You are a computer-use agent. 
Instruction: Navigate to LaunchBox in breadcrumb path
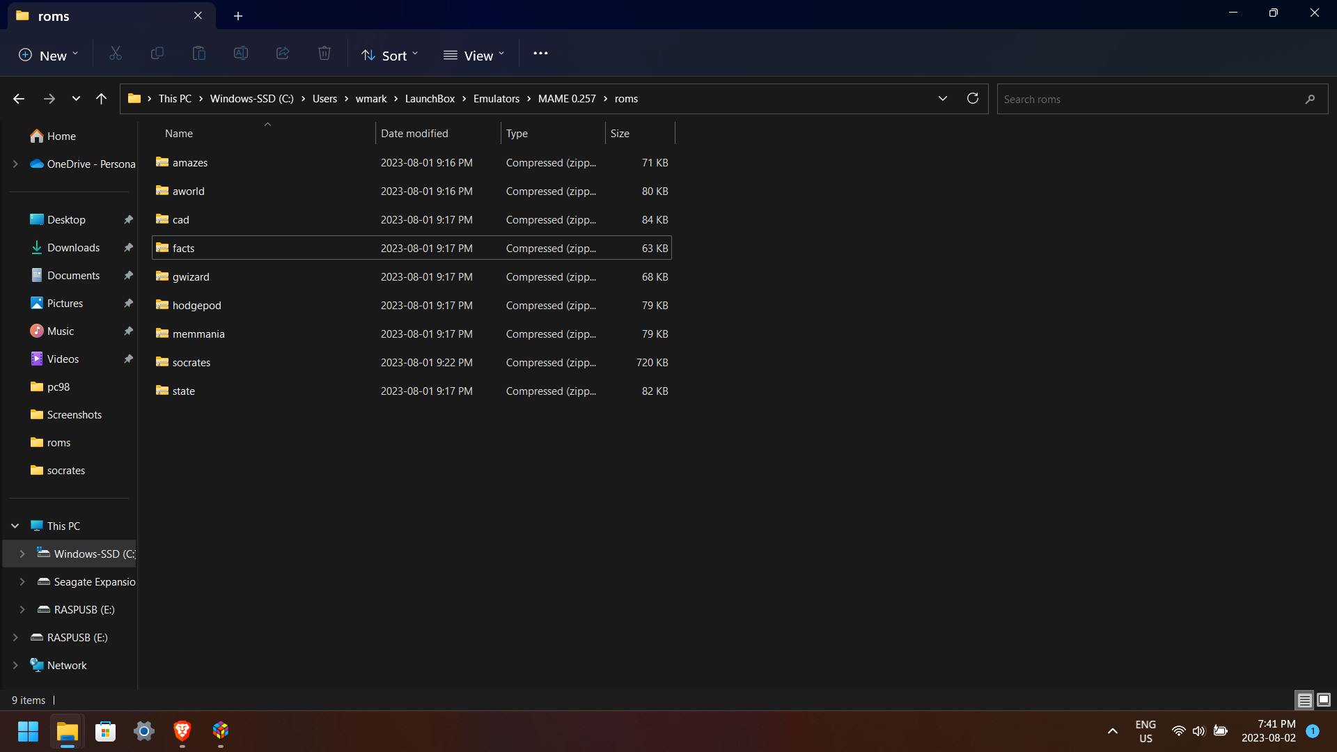(x=430, y=99)
